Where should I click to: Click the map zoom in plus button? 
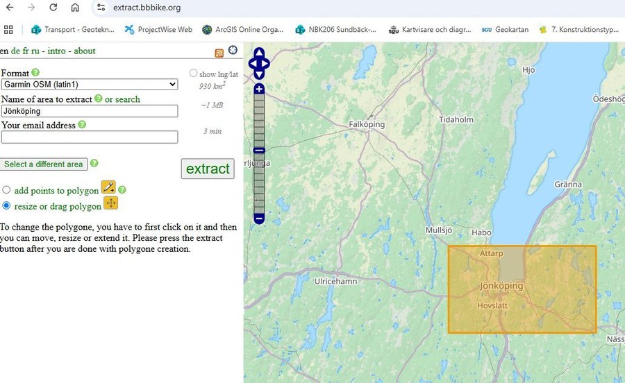(259, 89)
